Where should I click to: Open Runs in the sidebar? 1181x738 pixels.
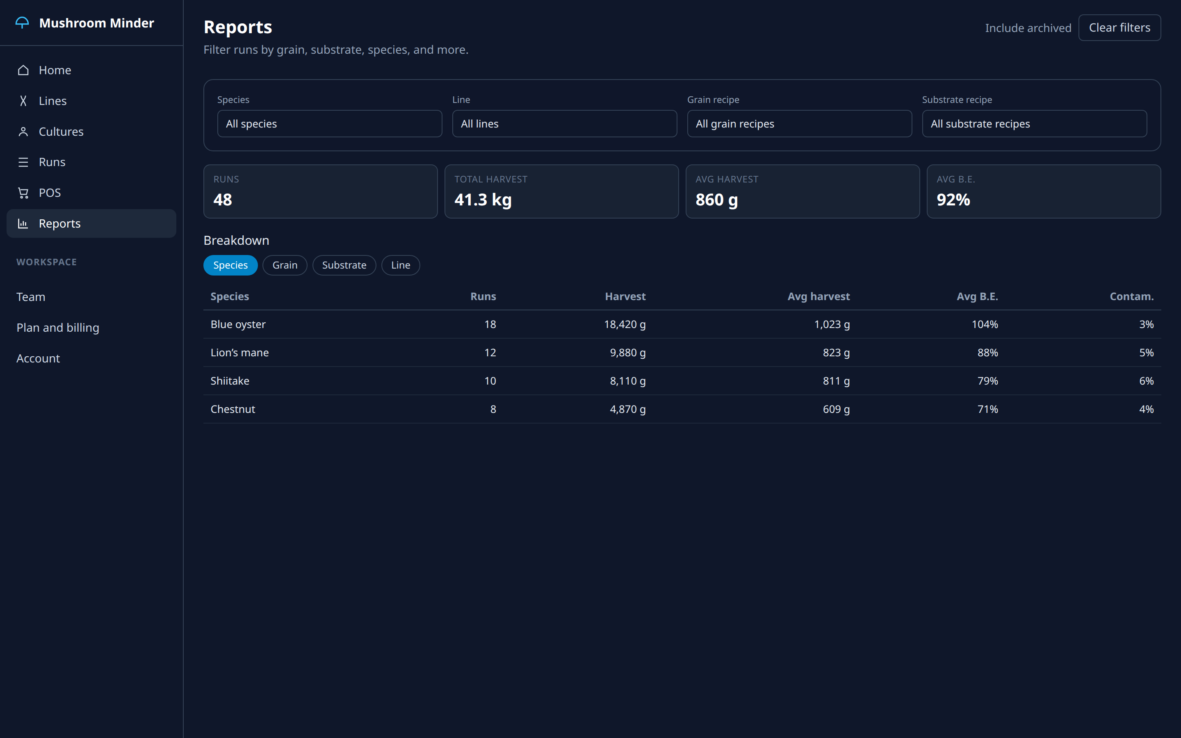tap(91, 162)
